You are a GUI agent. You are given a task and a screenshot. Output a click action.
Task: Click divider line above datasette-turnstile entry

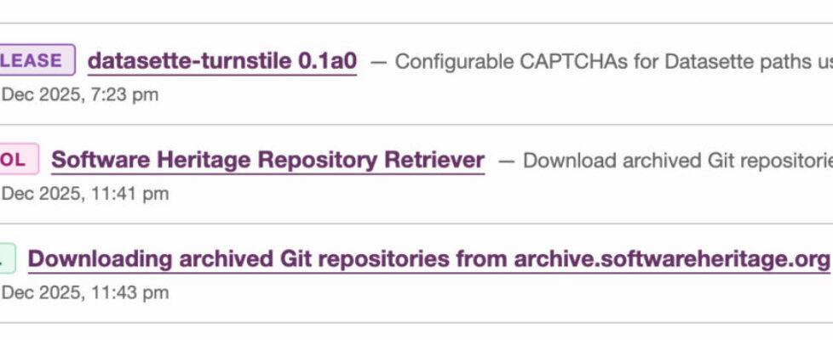(x=416, y=23)
